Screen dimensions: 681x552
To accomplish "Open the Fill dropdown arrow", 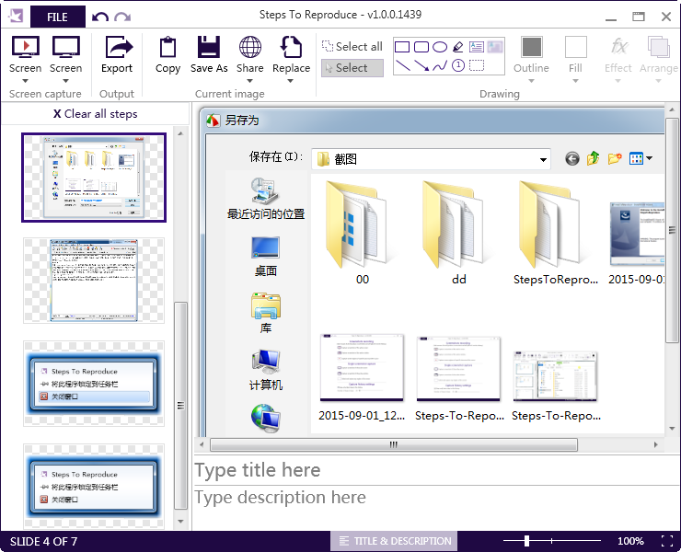I will (575, 81).
